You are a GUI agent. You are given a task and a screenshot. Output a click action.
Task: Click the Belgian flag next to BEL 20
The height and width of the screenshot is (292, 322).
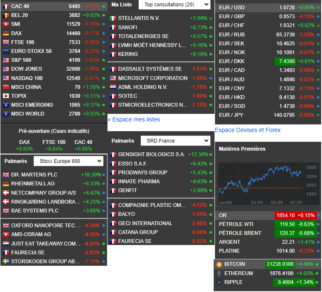6,15
